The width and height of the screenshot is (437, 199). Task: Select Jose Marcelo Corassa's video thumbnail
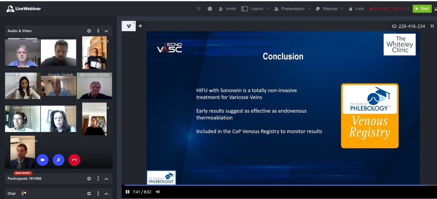pos(94,86)
